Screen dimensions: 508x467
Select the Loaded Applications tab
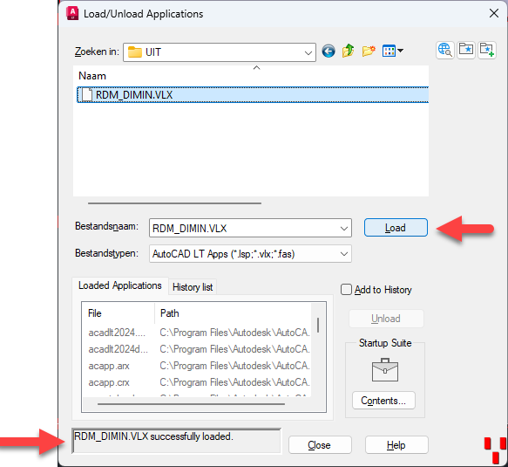120,285
